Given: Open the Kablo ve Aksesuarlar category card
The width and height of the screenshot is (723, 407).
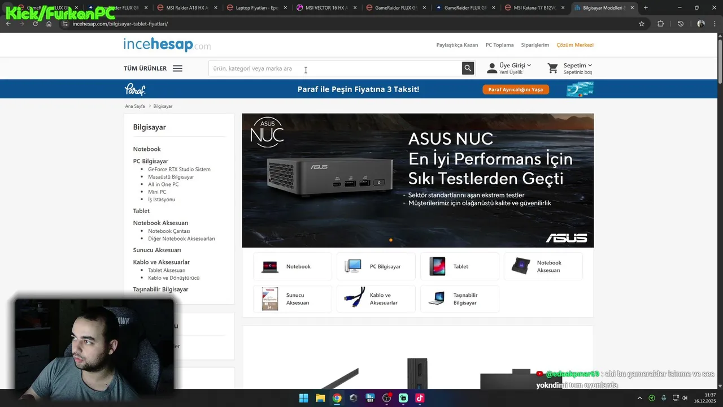Looking at the screenshot, I should pos(376,298).
